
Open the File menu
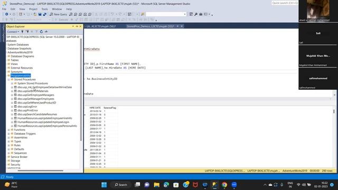[4, 9]
